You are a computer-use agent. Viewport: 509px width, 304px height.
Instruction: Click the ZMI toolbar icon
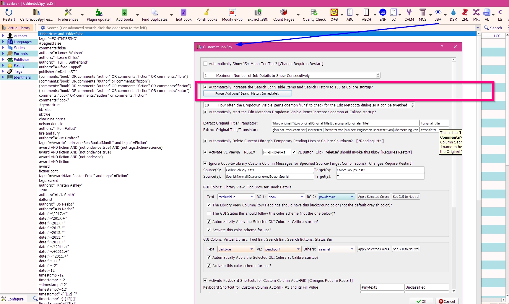(x=465, y=12)
